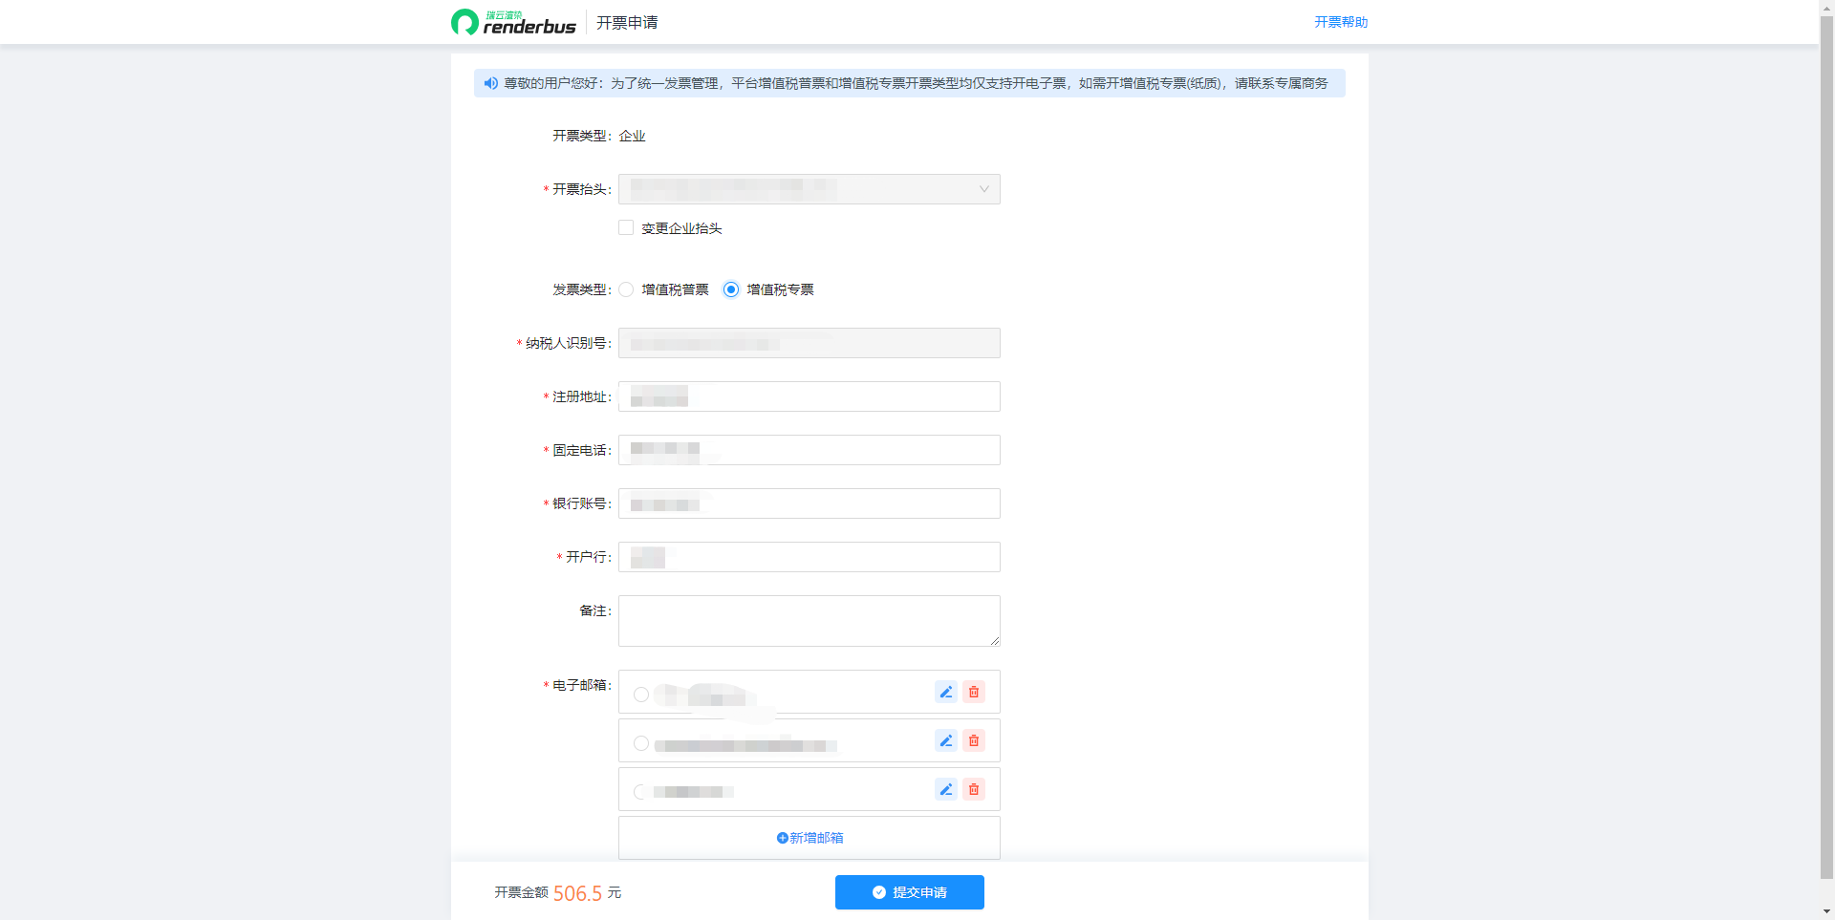Delete the first email entry

(x=974, y=692)
